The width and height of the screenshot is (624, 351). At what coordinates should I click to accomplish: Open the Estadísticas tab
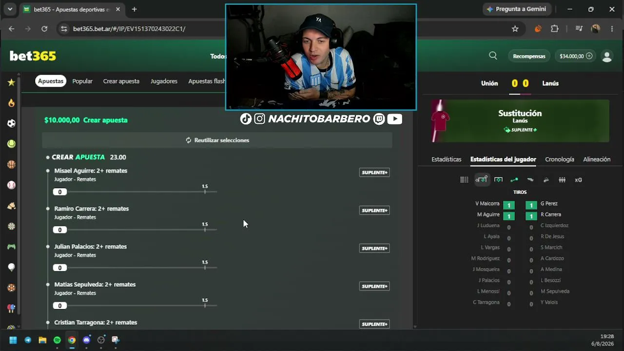pos(446,159)
